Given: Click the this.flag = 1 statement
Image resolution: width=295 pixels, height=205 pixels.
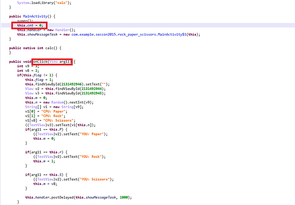Looking at the screenshot, I should [39, 79].
